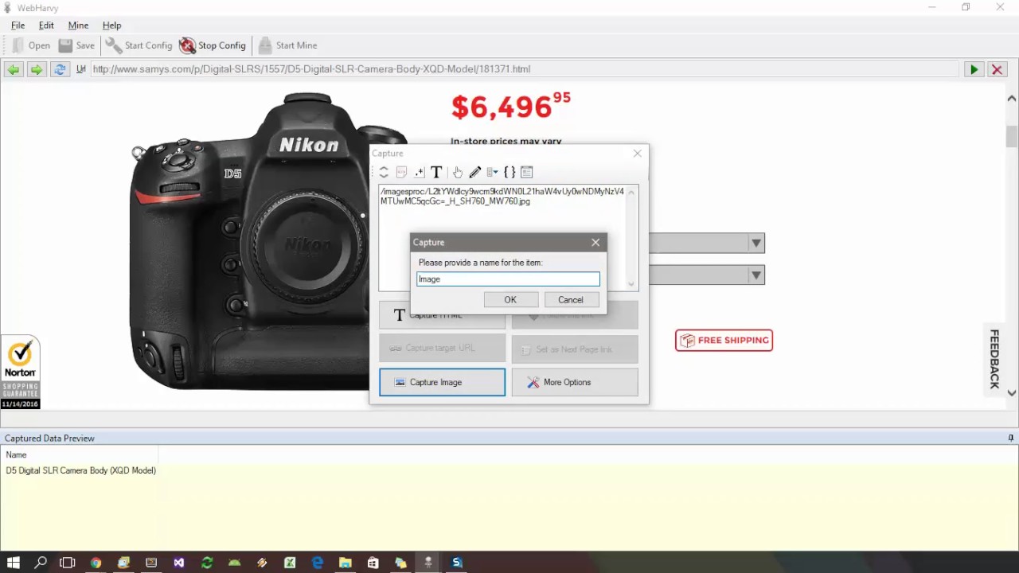Click the page scroll down arrow

point(1012,392)
